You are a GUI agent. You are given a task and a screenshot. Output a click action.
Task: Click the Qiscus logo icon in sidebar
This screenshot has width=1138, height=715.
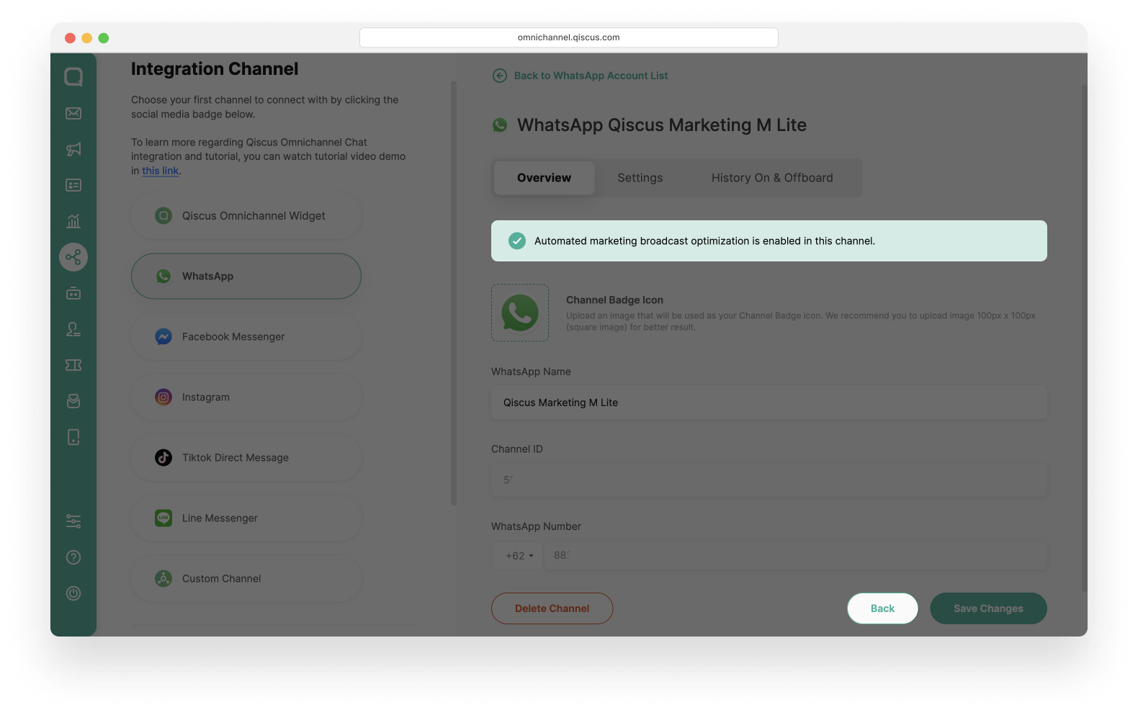73,76
